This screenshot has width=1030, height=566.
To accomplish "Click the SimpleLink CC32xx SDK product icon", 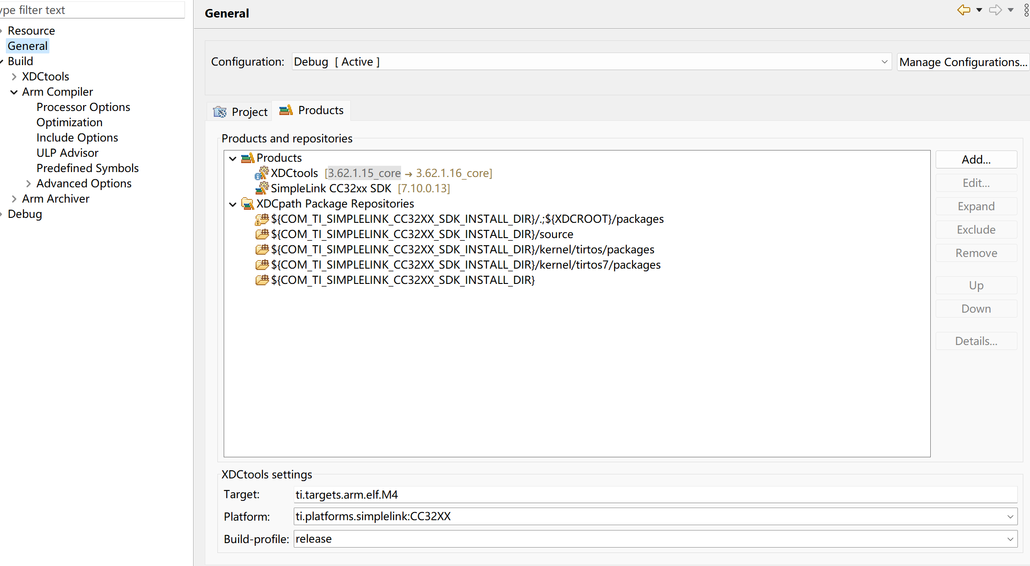I will tap(262, 188).
